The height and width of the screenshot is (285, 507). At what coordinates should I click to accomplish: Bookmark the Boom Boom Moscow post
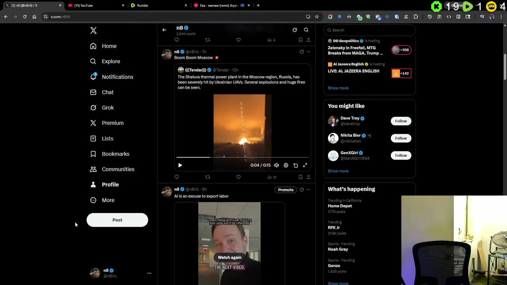click(x=301, y=177)
